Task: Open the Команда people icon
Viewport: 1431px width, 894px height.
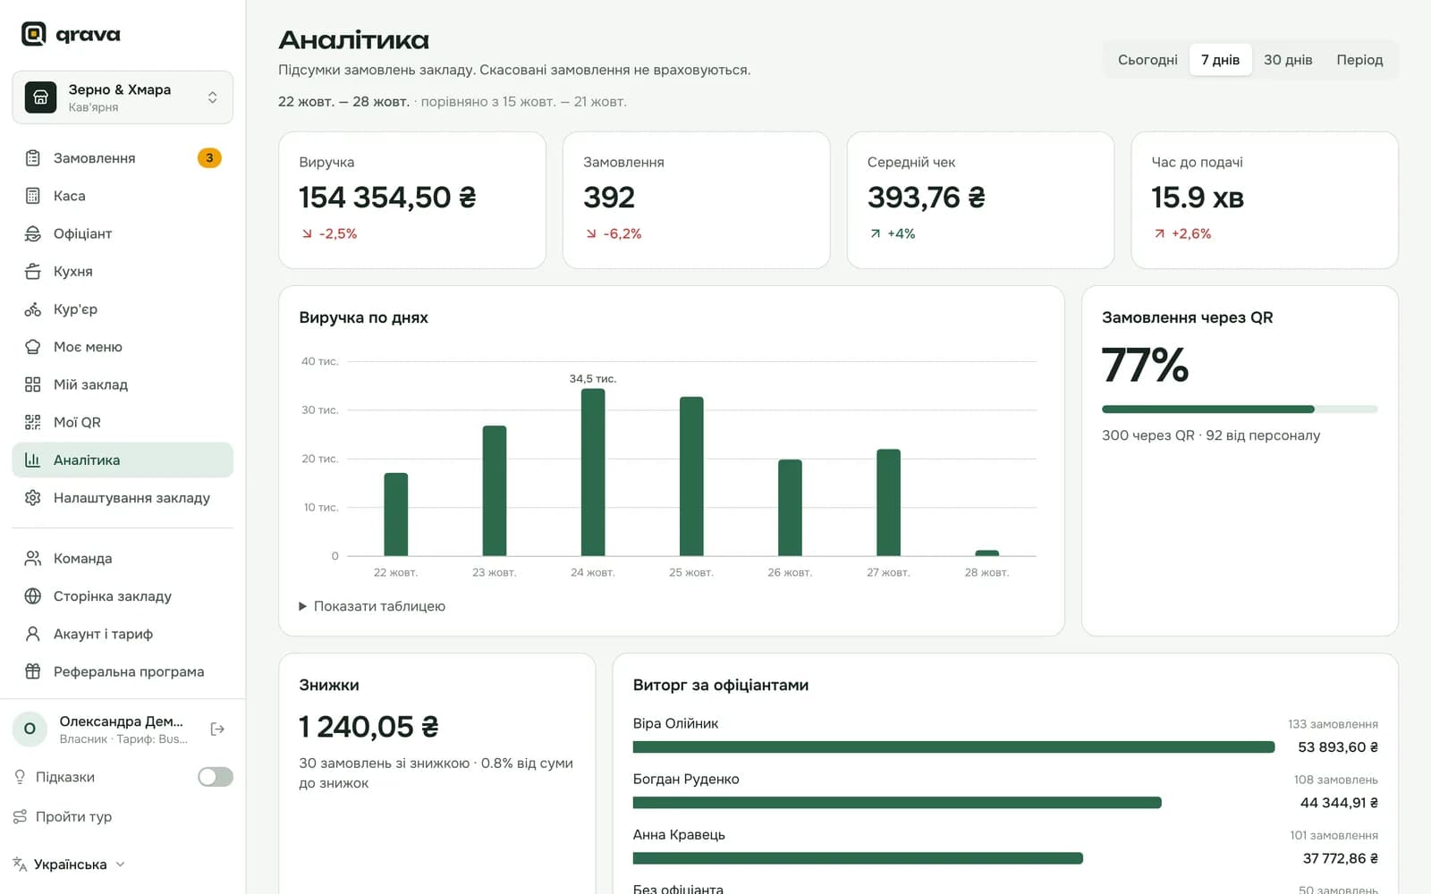Action: [33, 559]
